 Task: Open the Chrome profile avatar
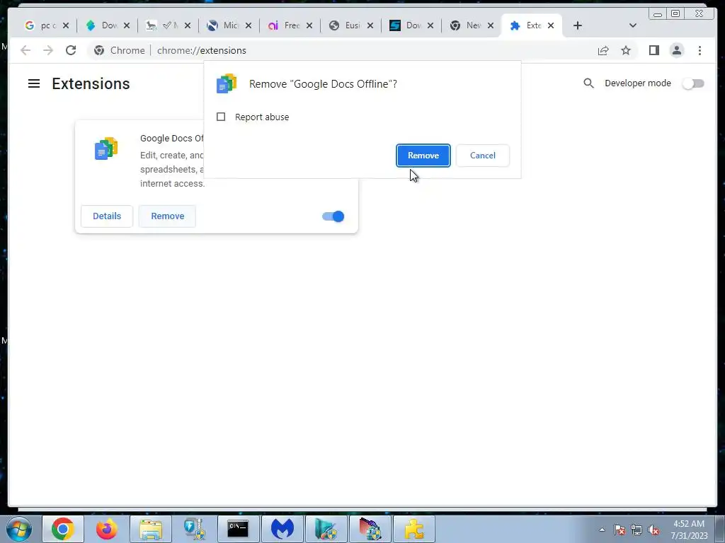coord(676,50)
